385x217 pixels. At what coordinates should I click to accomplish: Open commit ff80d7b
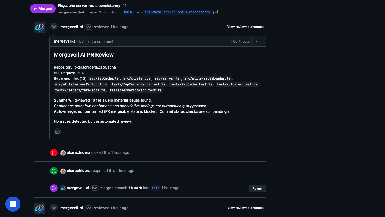point(135,188)
